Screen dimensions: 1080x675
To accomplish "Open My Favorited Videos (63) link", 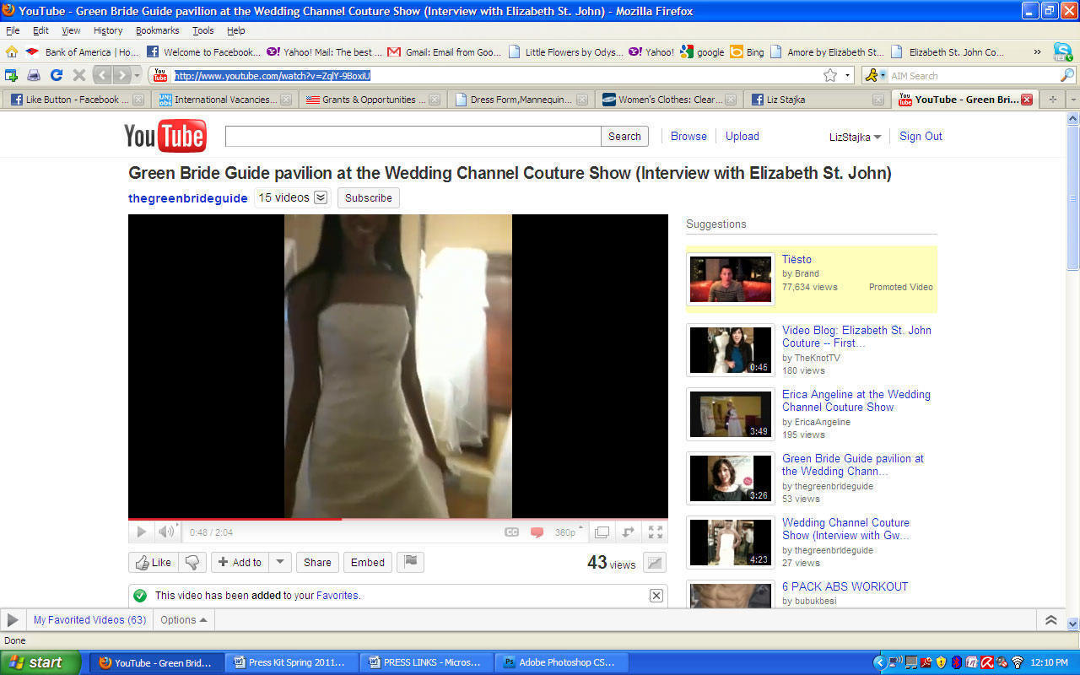I will (x=89, y=619).
